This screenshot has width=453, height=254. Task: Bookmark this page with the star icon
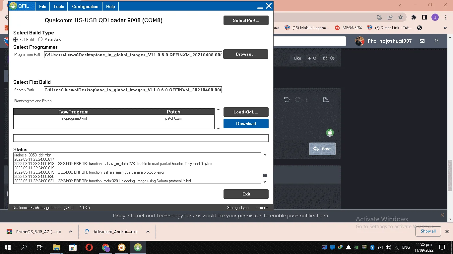coord(401,17)
